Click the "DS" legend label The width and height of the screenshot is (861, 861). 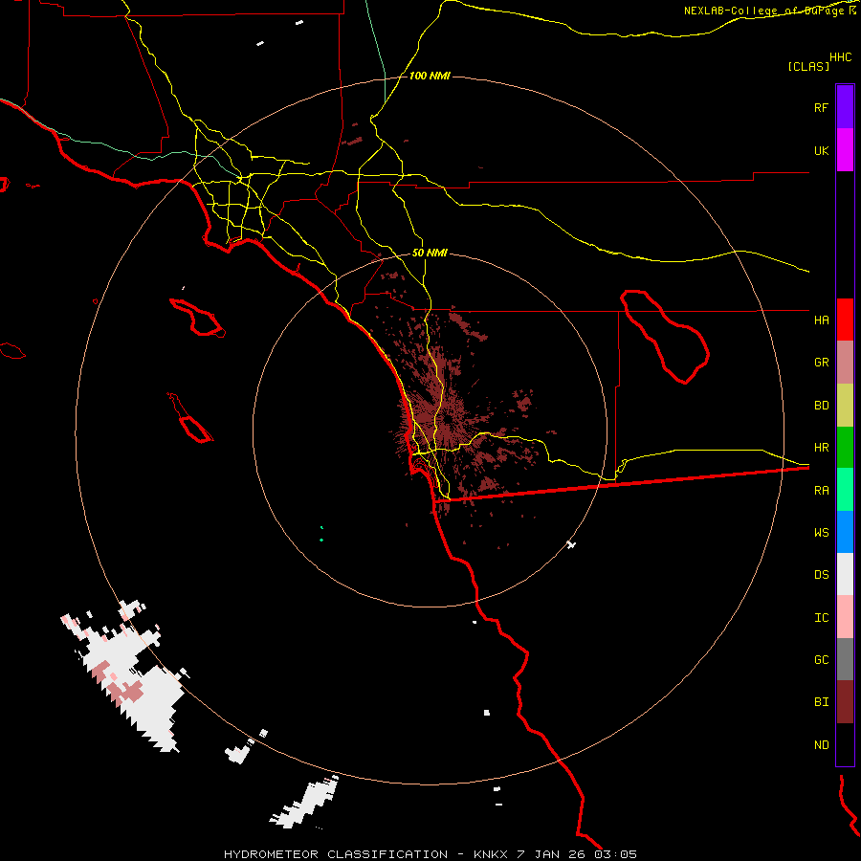click(821, 575)
